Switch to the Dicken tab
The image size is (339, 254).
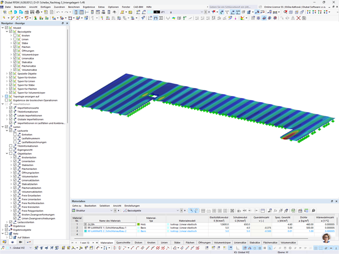pos(138,243)
